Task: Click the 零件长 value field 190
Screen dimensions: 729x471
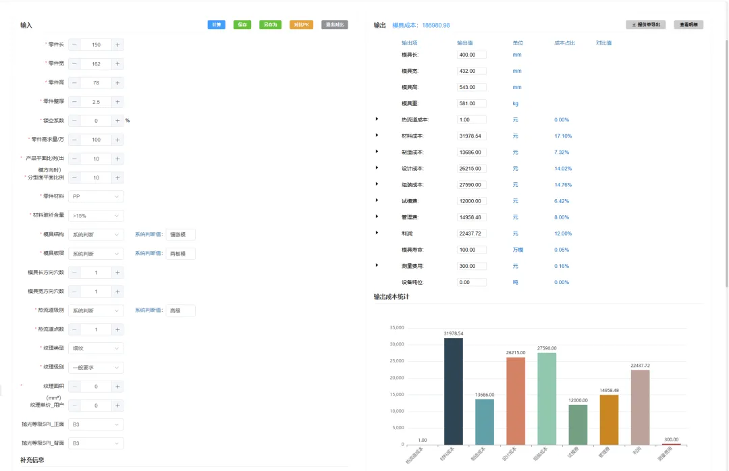Action: click(x=96, y=45)
